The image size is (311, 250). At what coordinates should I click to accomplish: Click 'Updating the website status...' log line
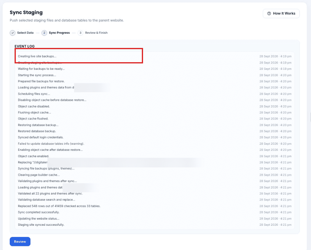coord(39,218)
